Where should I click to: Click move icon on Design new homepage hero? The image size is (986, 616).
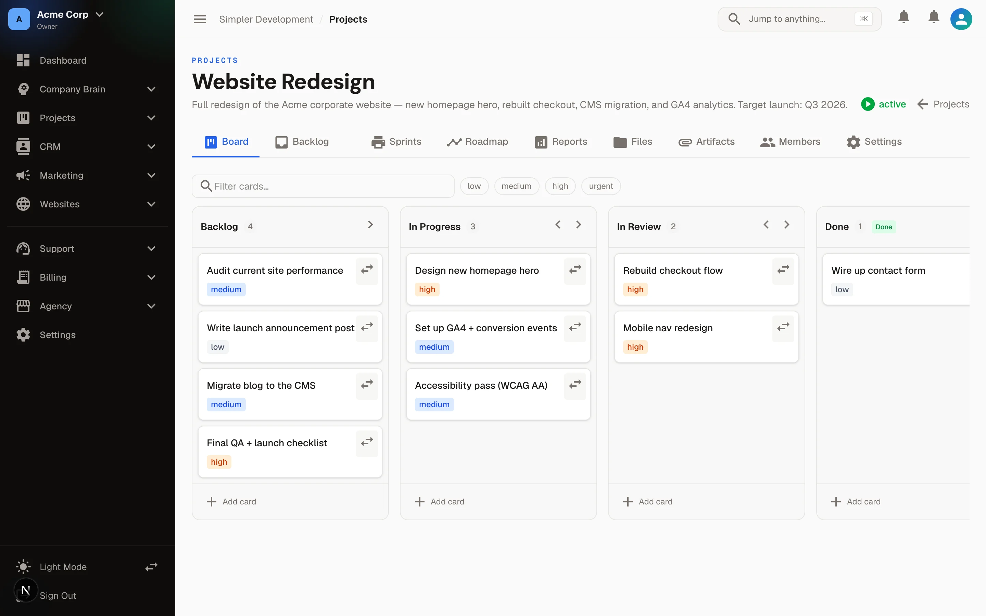click(x=575, y=269)
